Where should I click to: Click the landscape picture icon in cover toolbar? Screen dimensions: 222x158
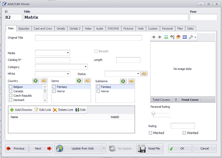166,37
